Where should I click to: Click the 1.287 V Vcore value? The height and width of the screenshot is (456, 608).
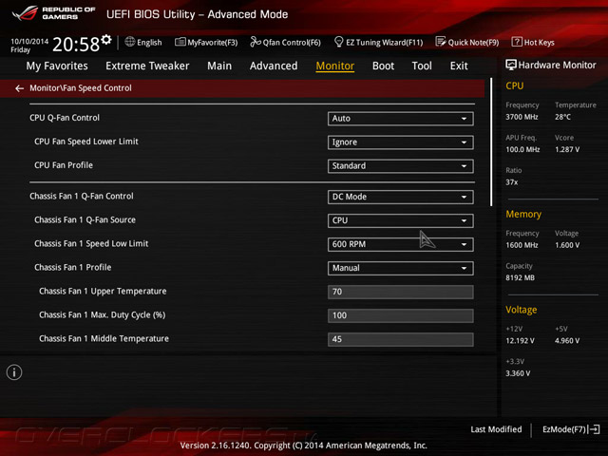pos(567,149)
